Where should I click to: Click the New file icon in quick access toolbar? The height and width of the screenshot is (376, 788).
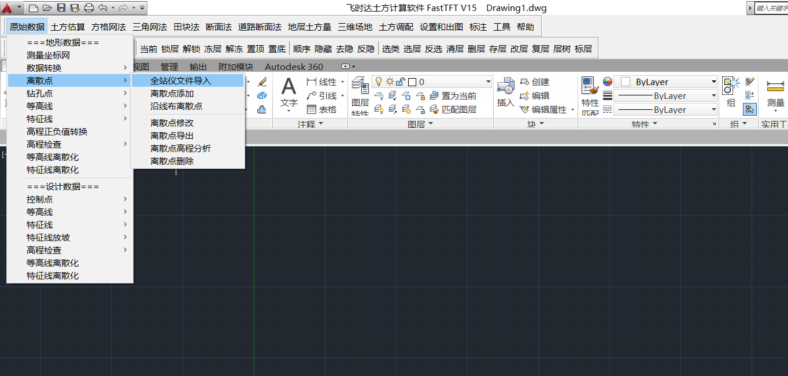click(x=33, y=8)
